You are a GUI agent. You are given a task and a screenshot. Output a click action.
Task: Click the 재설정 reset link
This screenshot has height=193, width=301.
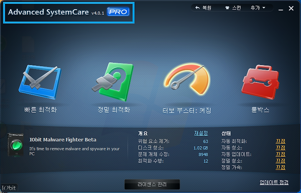point(201,133)
